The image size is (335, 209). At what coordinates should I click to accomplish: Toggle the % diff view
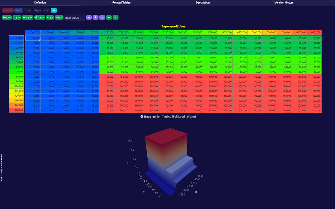46,10
